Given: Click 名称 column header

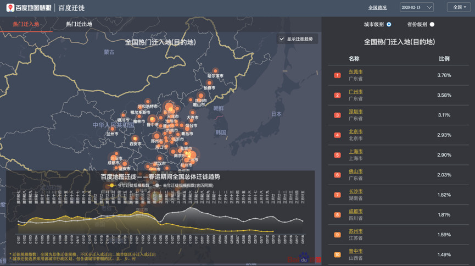Looking at the screenshot, I should (x=354, y=59).
